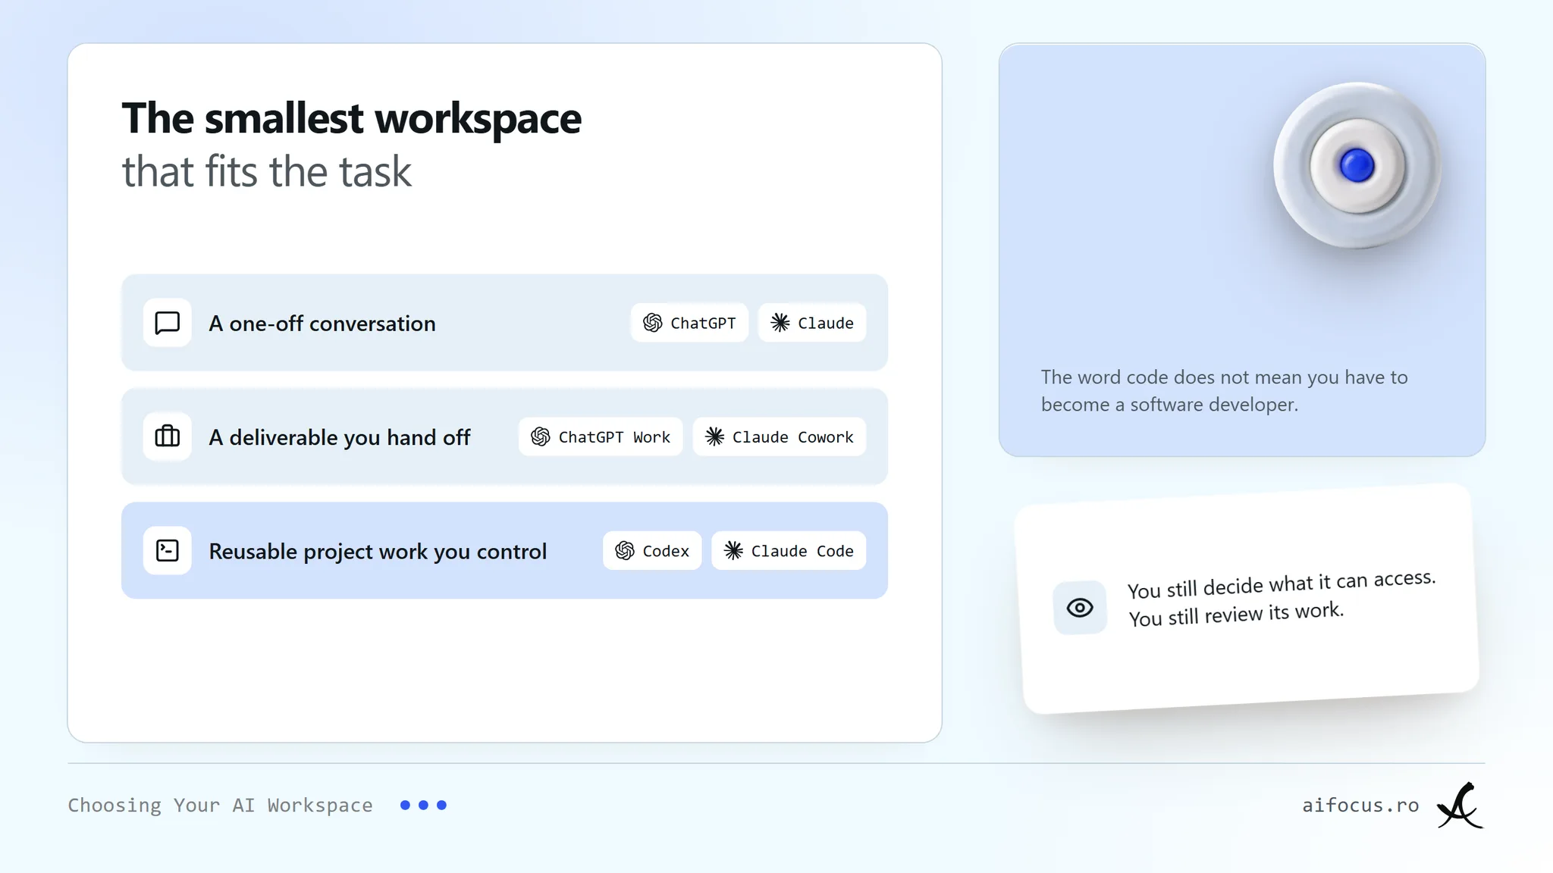
Task: Click 'The smallest workspace' heading
Action: (352, 118)
